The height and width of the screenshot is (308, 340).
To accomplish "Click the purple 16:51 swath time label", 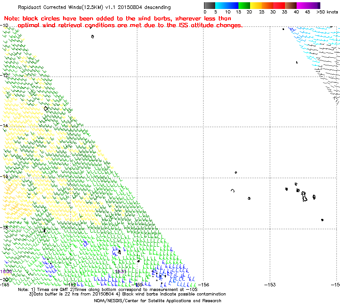I will (x=120, y=272).
